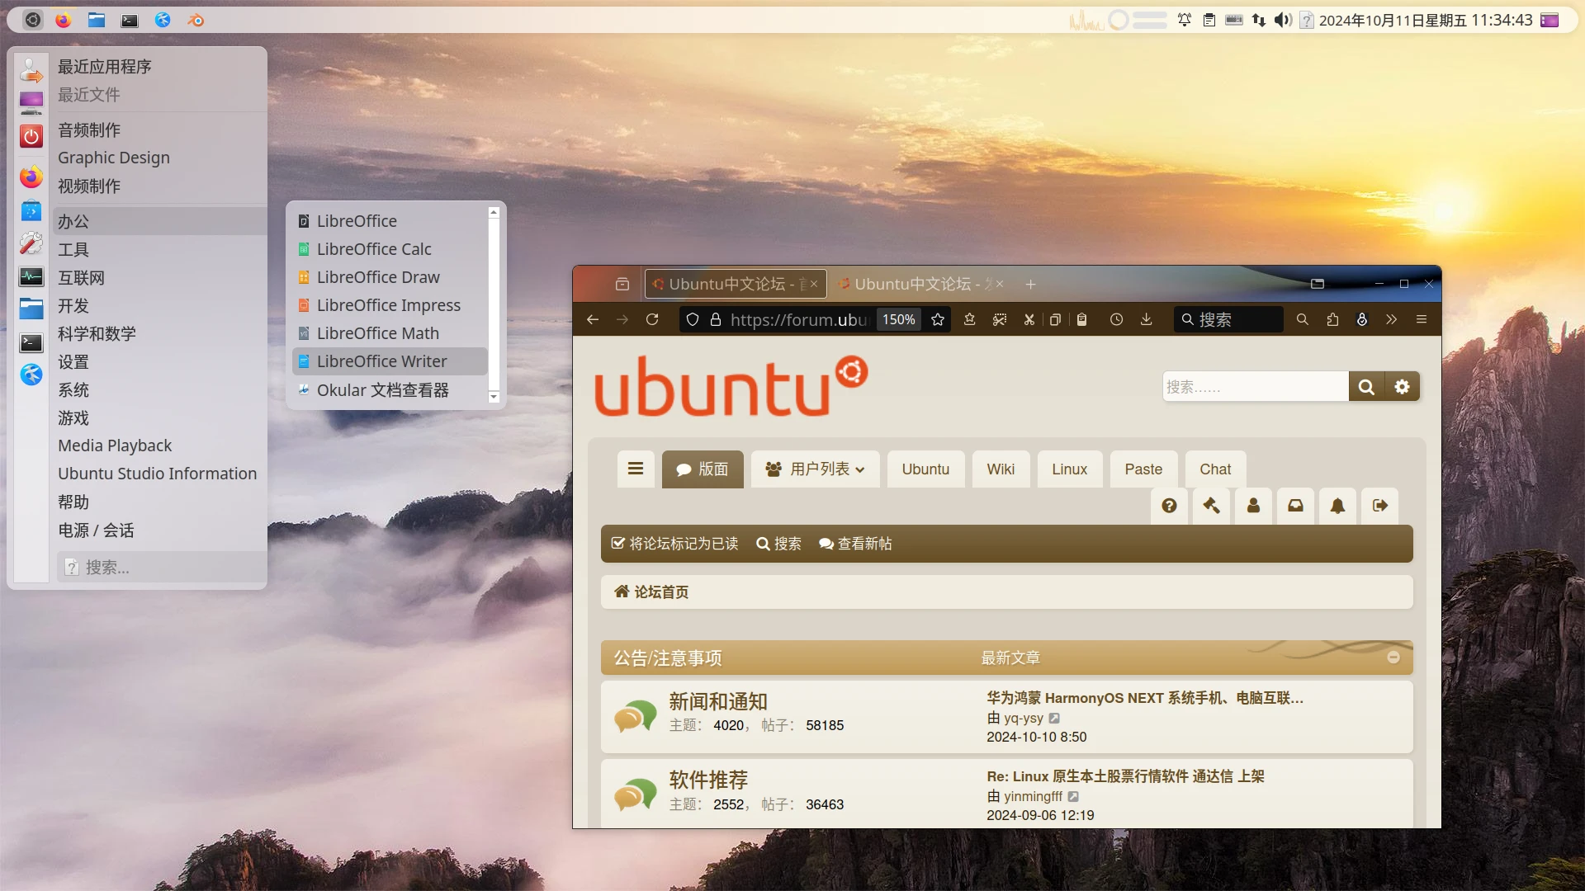Open the forum quick links hamburger menu
Viewport: 1585px width, 891px height.
[x=636, y=469]
